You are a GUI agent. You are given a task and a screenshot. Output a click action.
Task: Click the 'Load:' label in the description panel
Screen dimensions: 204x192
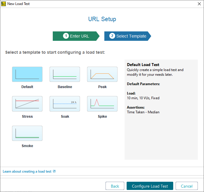(131, 93)
